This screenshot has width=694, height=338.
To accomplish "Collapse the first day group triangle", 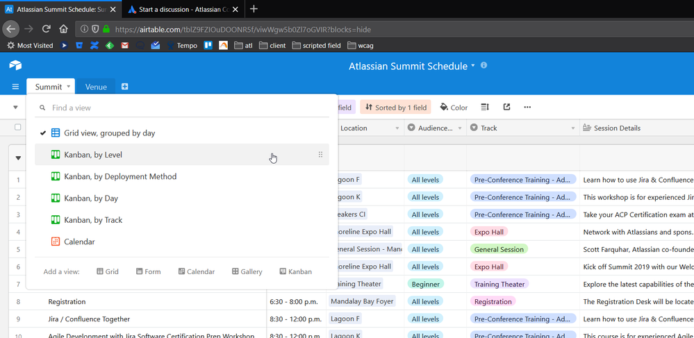I will click(18, 158).
